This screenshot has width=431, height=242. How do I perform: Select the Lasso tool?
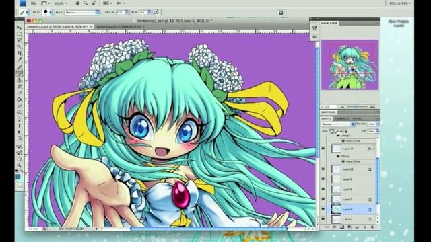pos(20,40)
